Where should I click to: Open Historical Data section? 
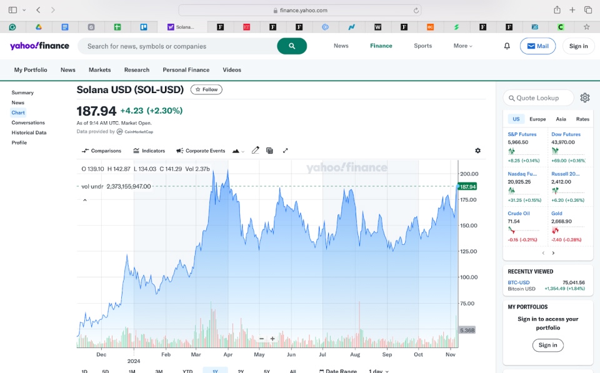pyautogui.click(x=29, y=132)
